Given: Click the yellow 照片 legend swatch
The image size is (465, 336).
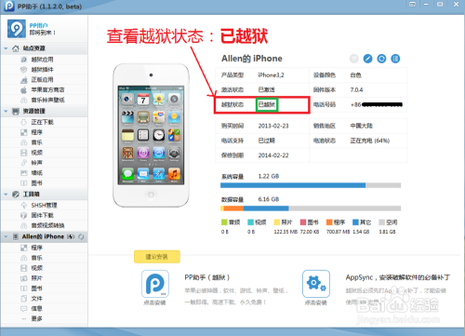Looking at the screenshot, I should point(277,222).
